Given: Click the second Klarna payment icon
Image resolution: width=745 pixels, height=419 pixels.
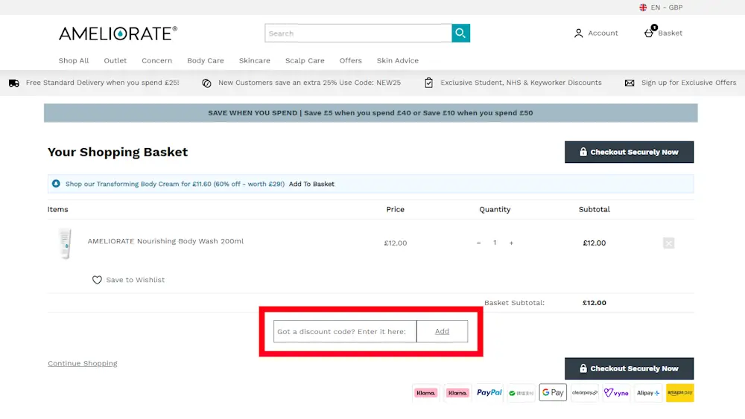Looking at the screenshot, I should (457, 393).
